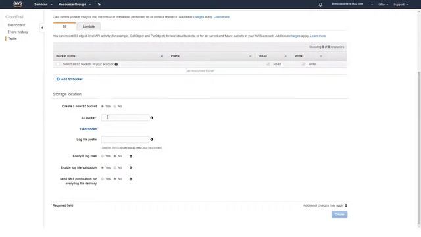Select No for Create a new S3 bucket
The image size is (421, 237).
click(x=115, y=107)
